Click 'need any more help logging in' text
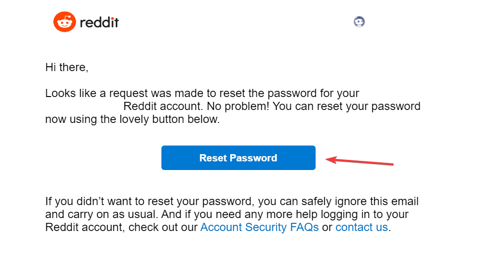The height and width of the screenshot is (268, 502). tap(293, 214)
